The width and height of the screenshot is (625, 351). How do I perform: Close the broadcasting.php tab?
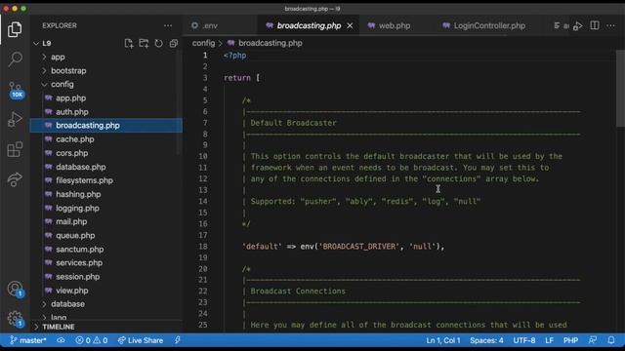click(350, 26)
